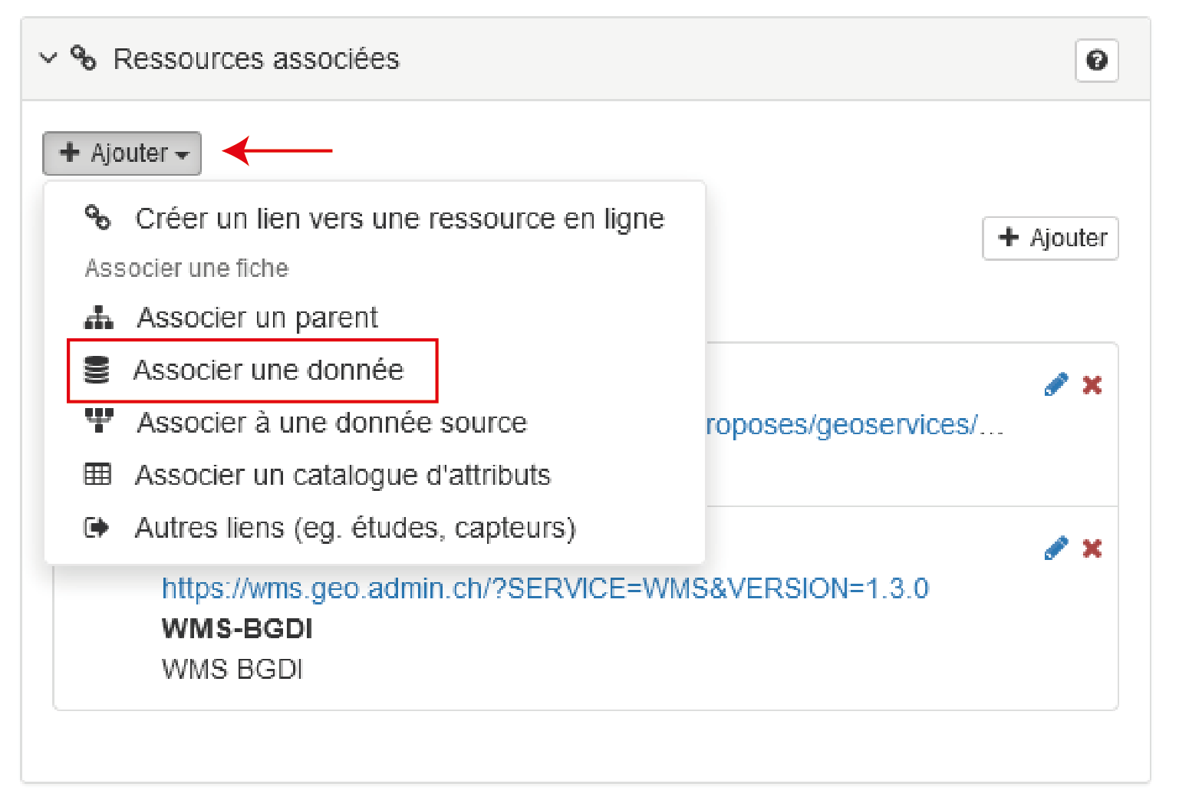Select Associer à une donnée source
The image size is (1179, 797).
click(x=331, y=423)
